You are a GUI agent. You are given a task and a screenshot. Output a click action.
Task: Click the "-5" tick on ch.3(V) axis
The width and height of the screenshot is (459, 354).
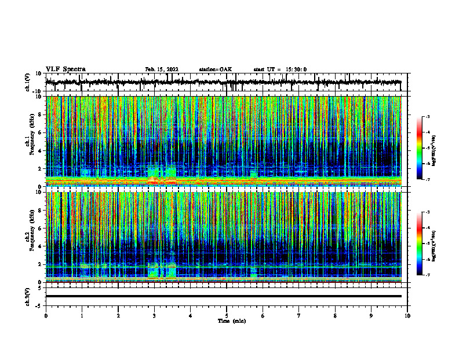point(39,306)
